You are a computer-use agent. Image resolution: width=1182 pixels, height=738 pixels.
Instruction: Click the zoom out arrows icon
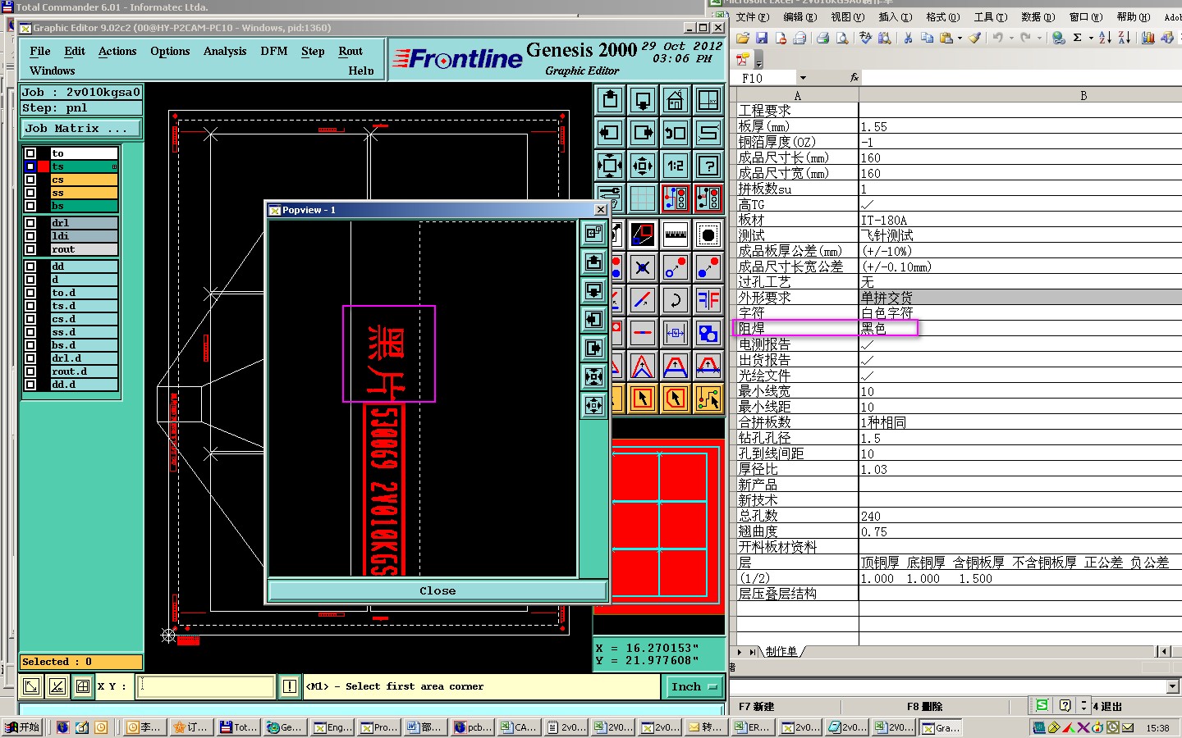click(x=610, y=166)
